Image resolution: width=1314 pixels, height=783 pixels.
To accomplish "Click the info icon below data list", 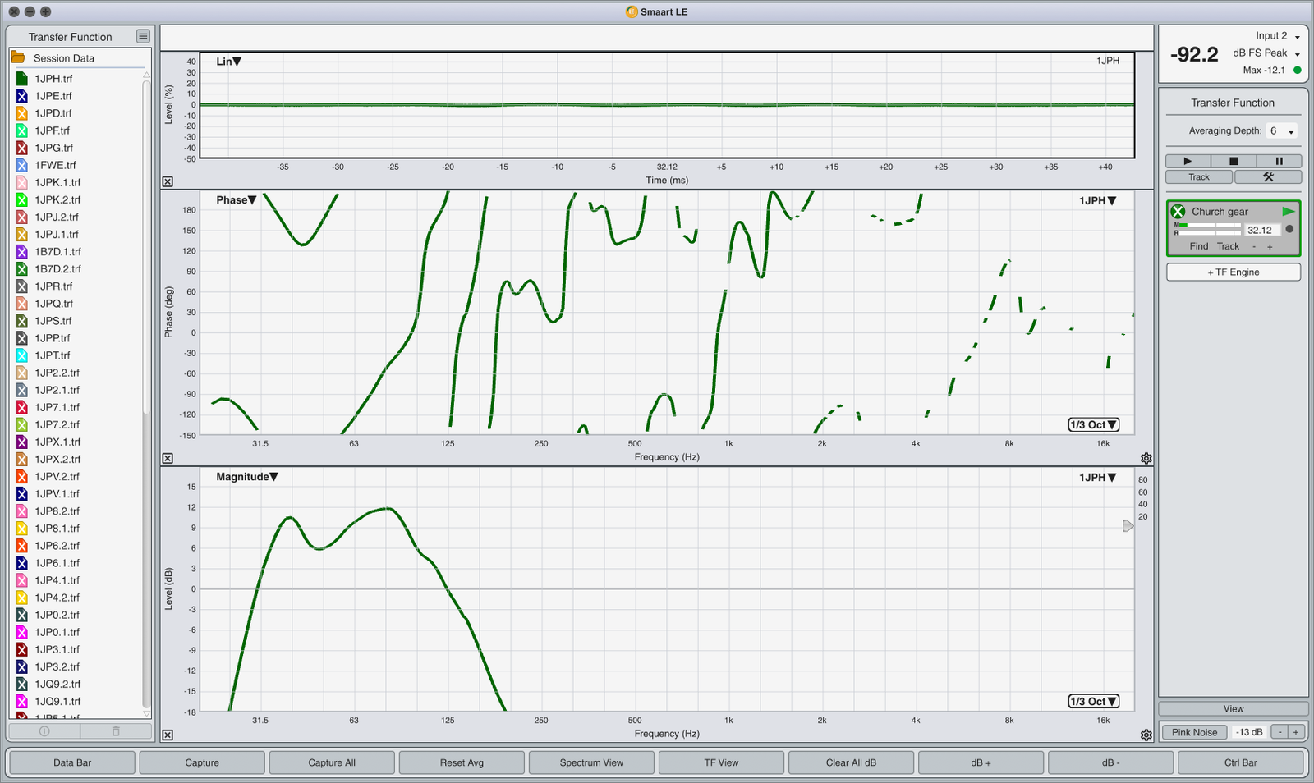I will [x=44, y=730].
